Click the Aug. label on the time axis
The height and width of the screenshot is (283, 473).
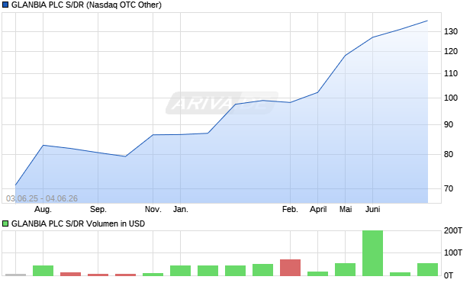click(x=43, y=209)
